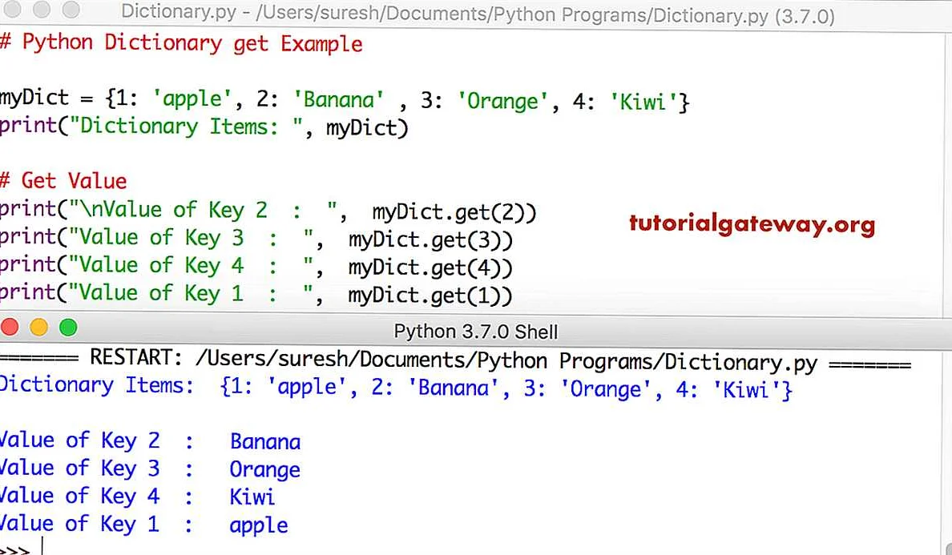Click myDict.get(3) in the editor

pyautogui.click(x=430, y=239)
